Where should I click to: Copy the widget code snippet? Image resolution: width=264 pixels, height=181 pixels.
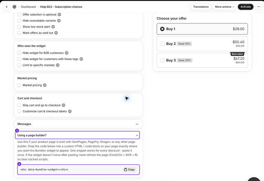(129, 170)
